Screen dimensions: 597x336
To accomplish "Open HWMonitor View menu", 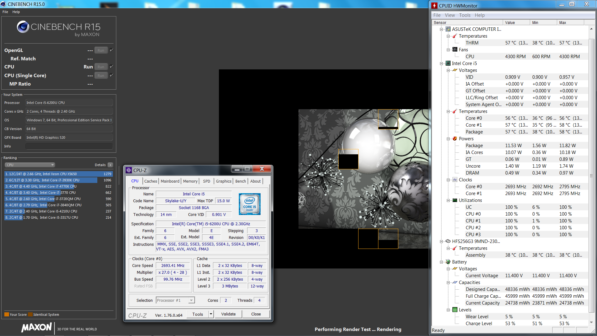I will point(450,15).
